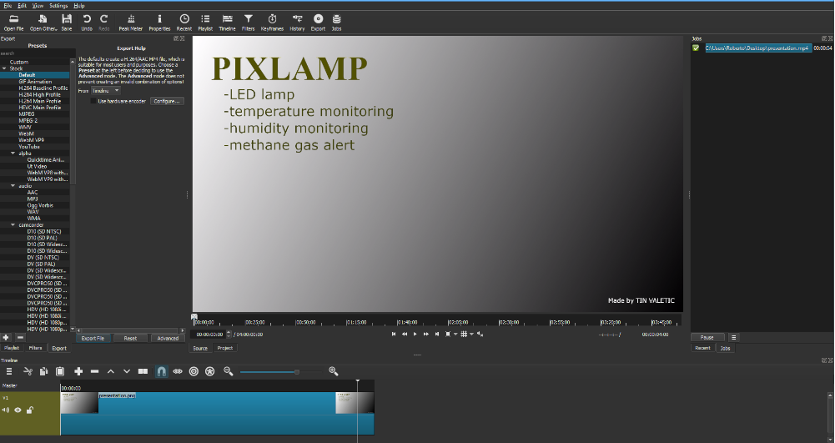Collapse the Stock presets group
Image resolution: width=835 pixels, height=443 pixels.
[4, 68]
